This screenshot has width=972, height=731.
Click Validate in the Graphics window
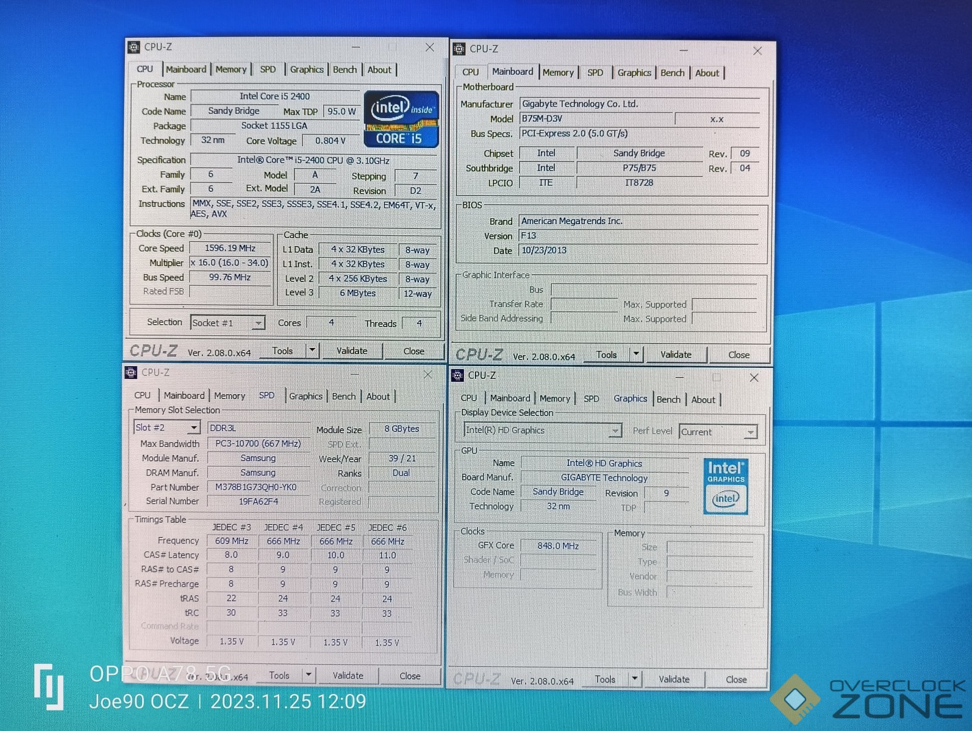674,679
